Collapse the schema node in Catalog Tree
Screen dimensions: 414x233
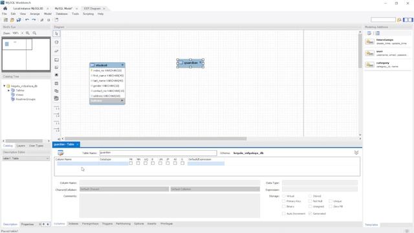5,86
